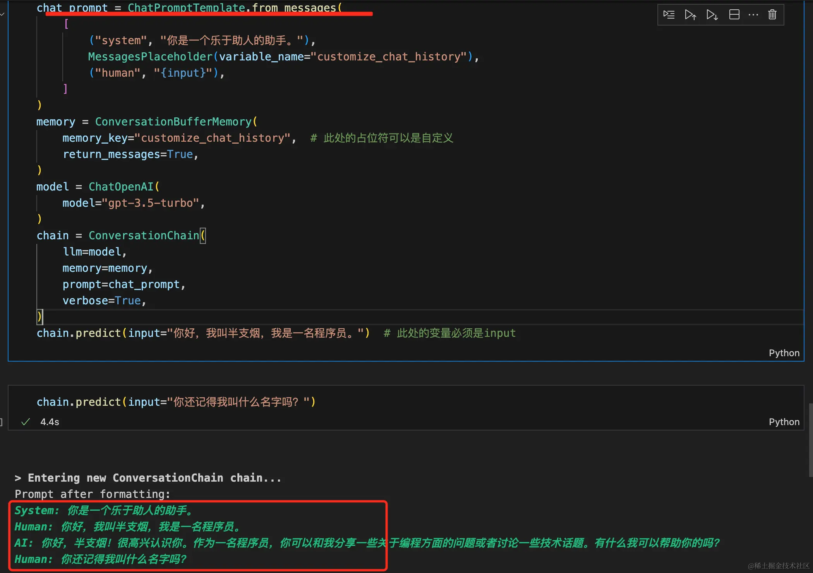Click on memory_key customize_chat_history string

coord(215,138)
